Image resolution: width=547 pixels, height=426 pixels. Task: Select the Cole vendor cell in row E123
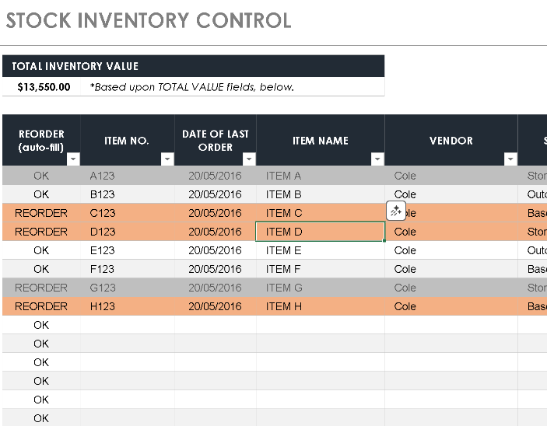click(x=451, y=250)
